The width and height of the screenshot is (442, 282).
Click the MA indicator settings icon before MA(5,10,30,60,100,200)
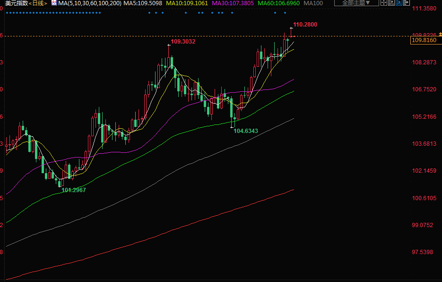coord(53,3)
